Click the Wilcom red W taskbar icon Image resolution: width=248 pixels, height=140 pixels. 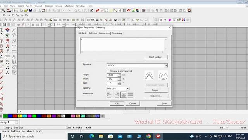(158, 136)
